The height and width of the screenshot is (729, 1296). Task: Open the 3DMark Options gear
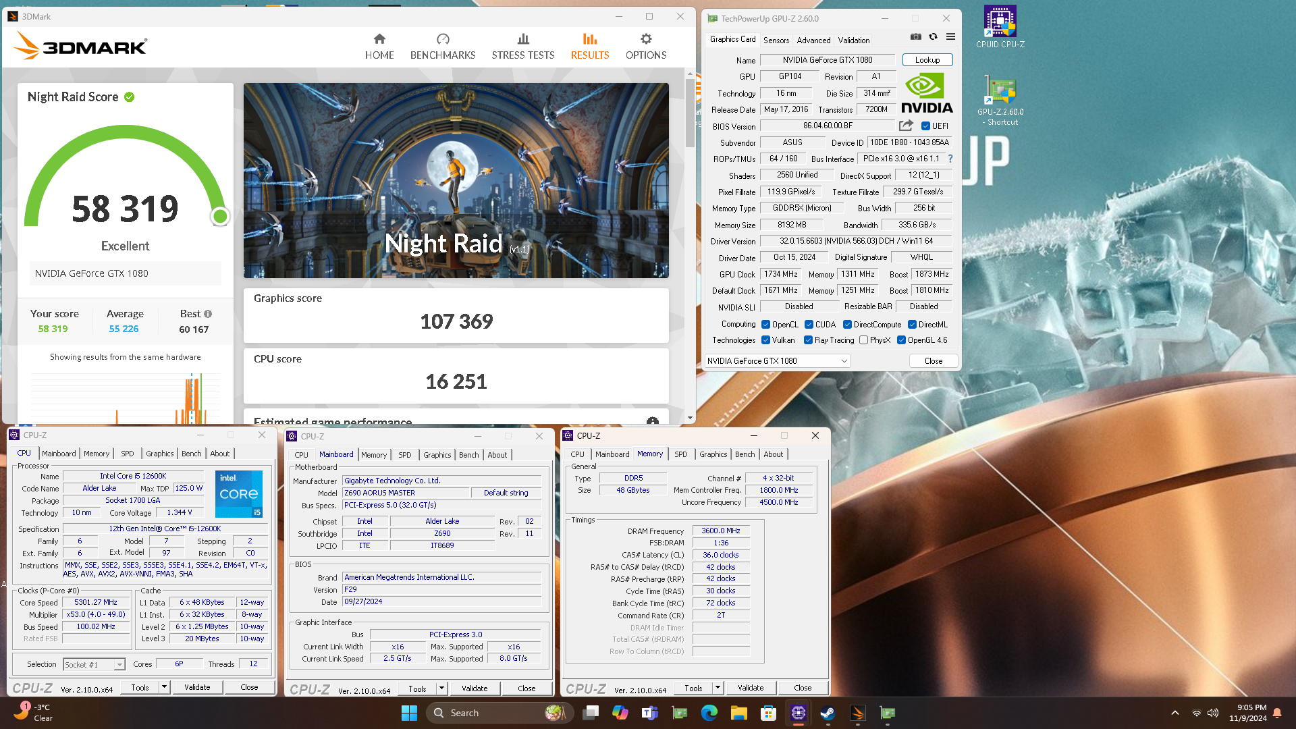pos(646,47)
